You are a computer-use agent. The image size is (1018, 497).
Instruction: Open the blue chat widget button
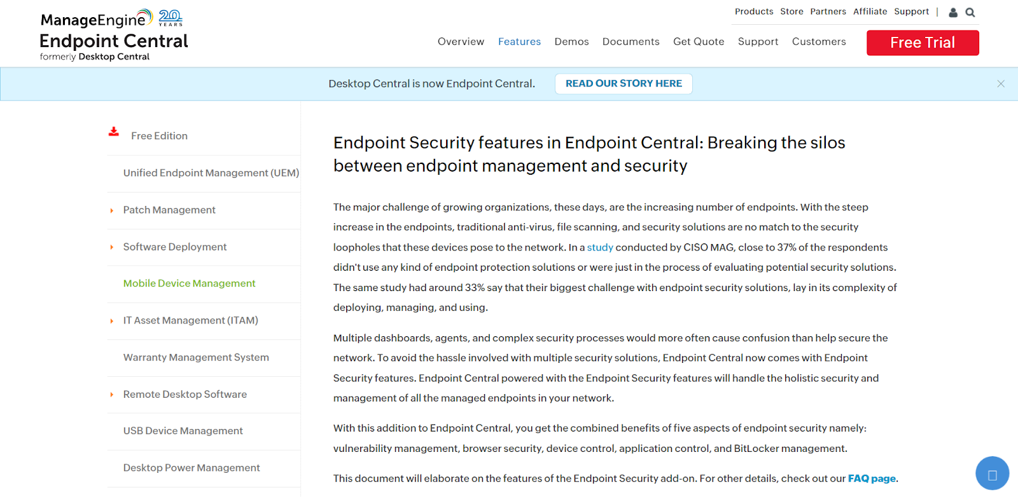pyautogui.click(x=992, y=473)
